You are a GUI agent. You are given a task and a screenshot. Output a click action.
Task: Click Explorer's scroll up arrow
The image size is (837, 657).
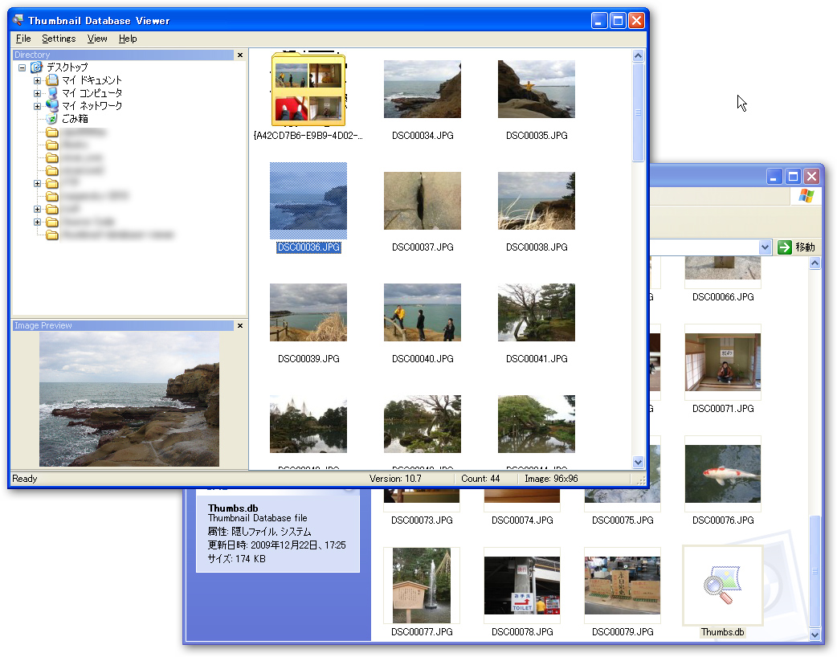815,263
